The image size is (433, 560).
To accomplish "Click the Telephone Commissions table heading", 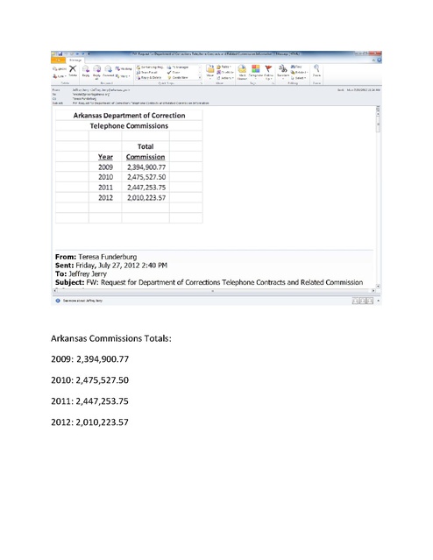I will tap(129, 125).
